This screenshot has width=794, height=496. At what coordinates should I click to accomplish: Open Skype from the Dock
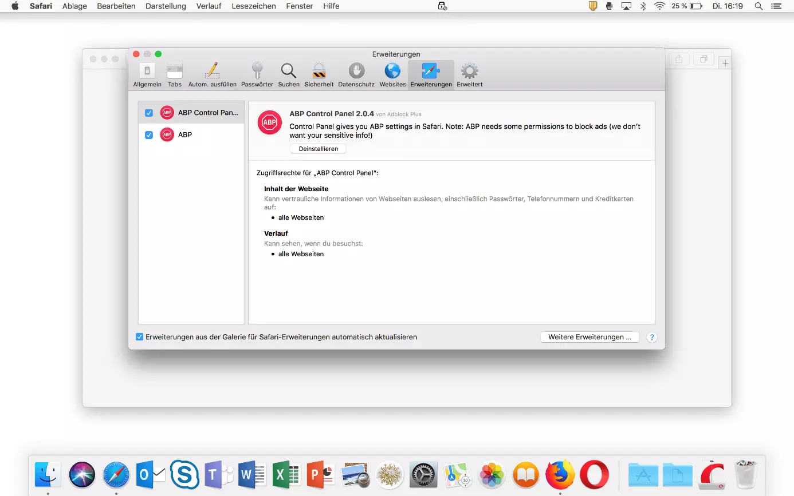tap(184, 474)
